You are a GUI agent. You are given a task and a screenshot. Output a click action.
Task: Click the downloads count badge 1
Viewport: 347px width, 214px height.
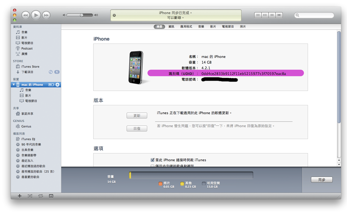tap(57, 72)
